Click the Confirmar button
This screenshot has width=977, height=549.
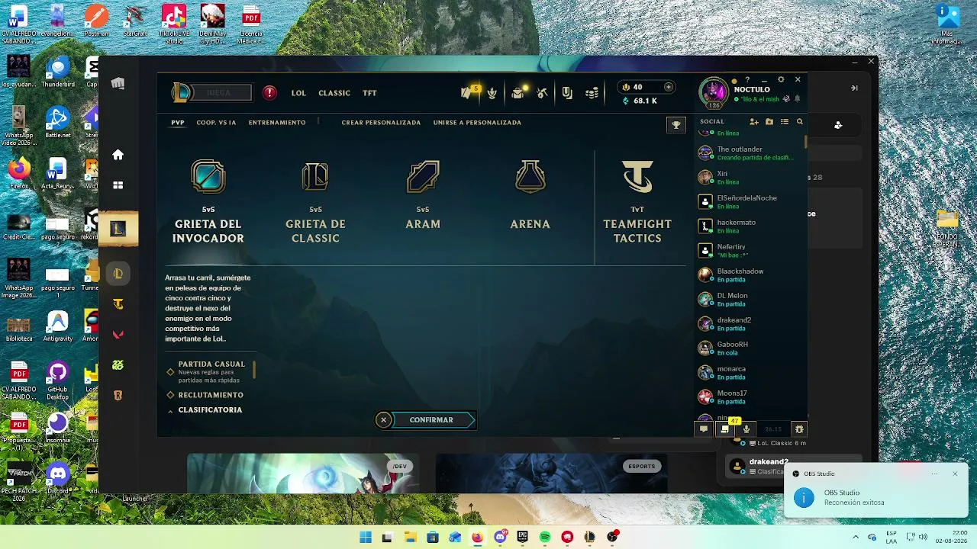pyautogui.click(x=433, y=420)
